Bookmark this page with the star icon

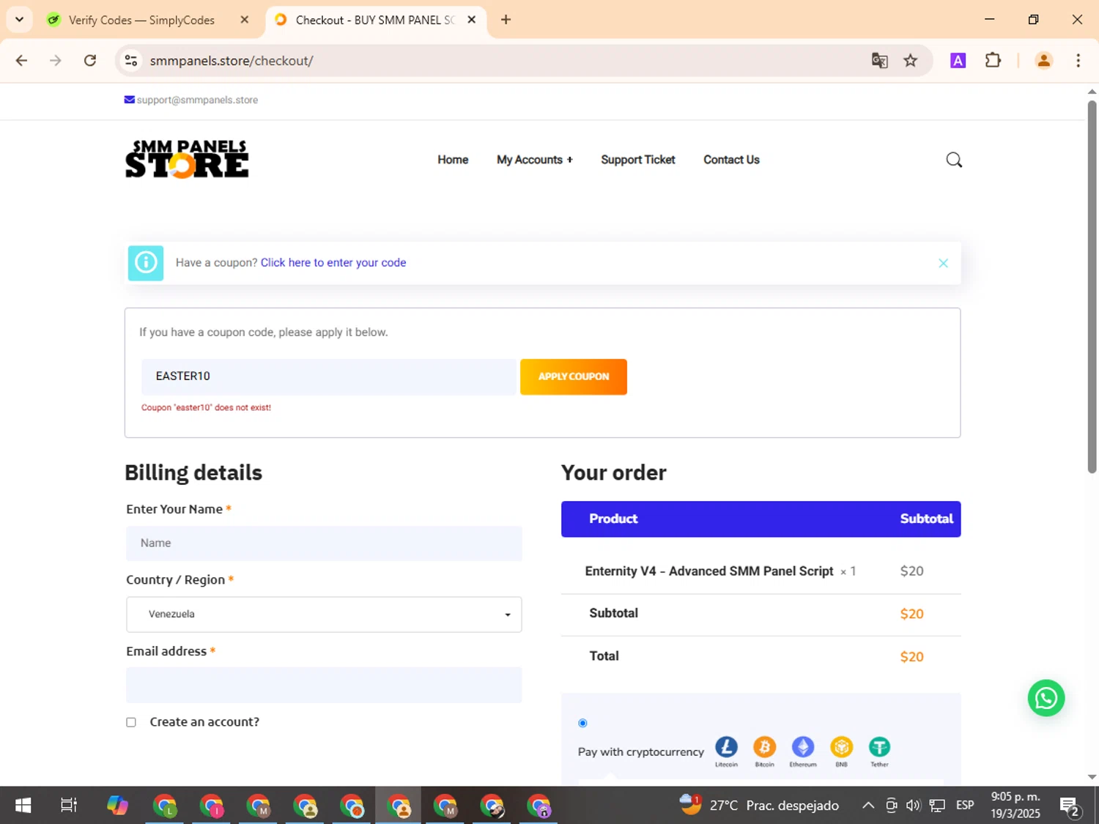click(910, 61)
